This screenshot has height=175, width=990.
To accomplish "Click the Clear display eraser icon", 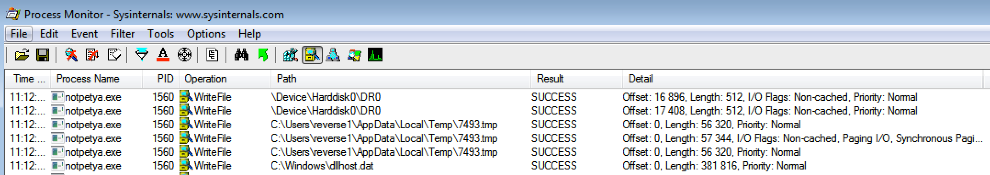I will 114,55.
